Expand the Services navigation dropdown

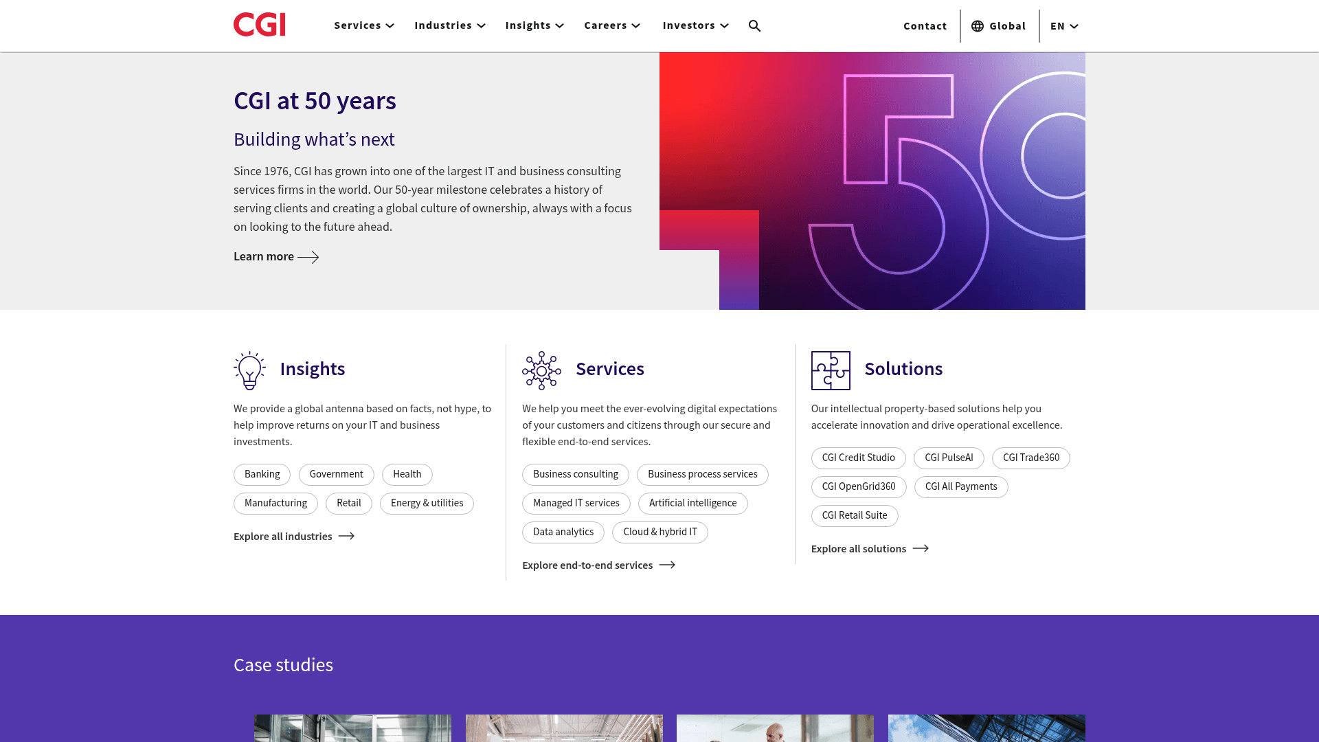tap(363, 25)
